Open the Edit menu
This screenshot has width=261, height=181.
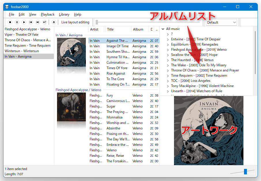[x=22, y=14]
